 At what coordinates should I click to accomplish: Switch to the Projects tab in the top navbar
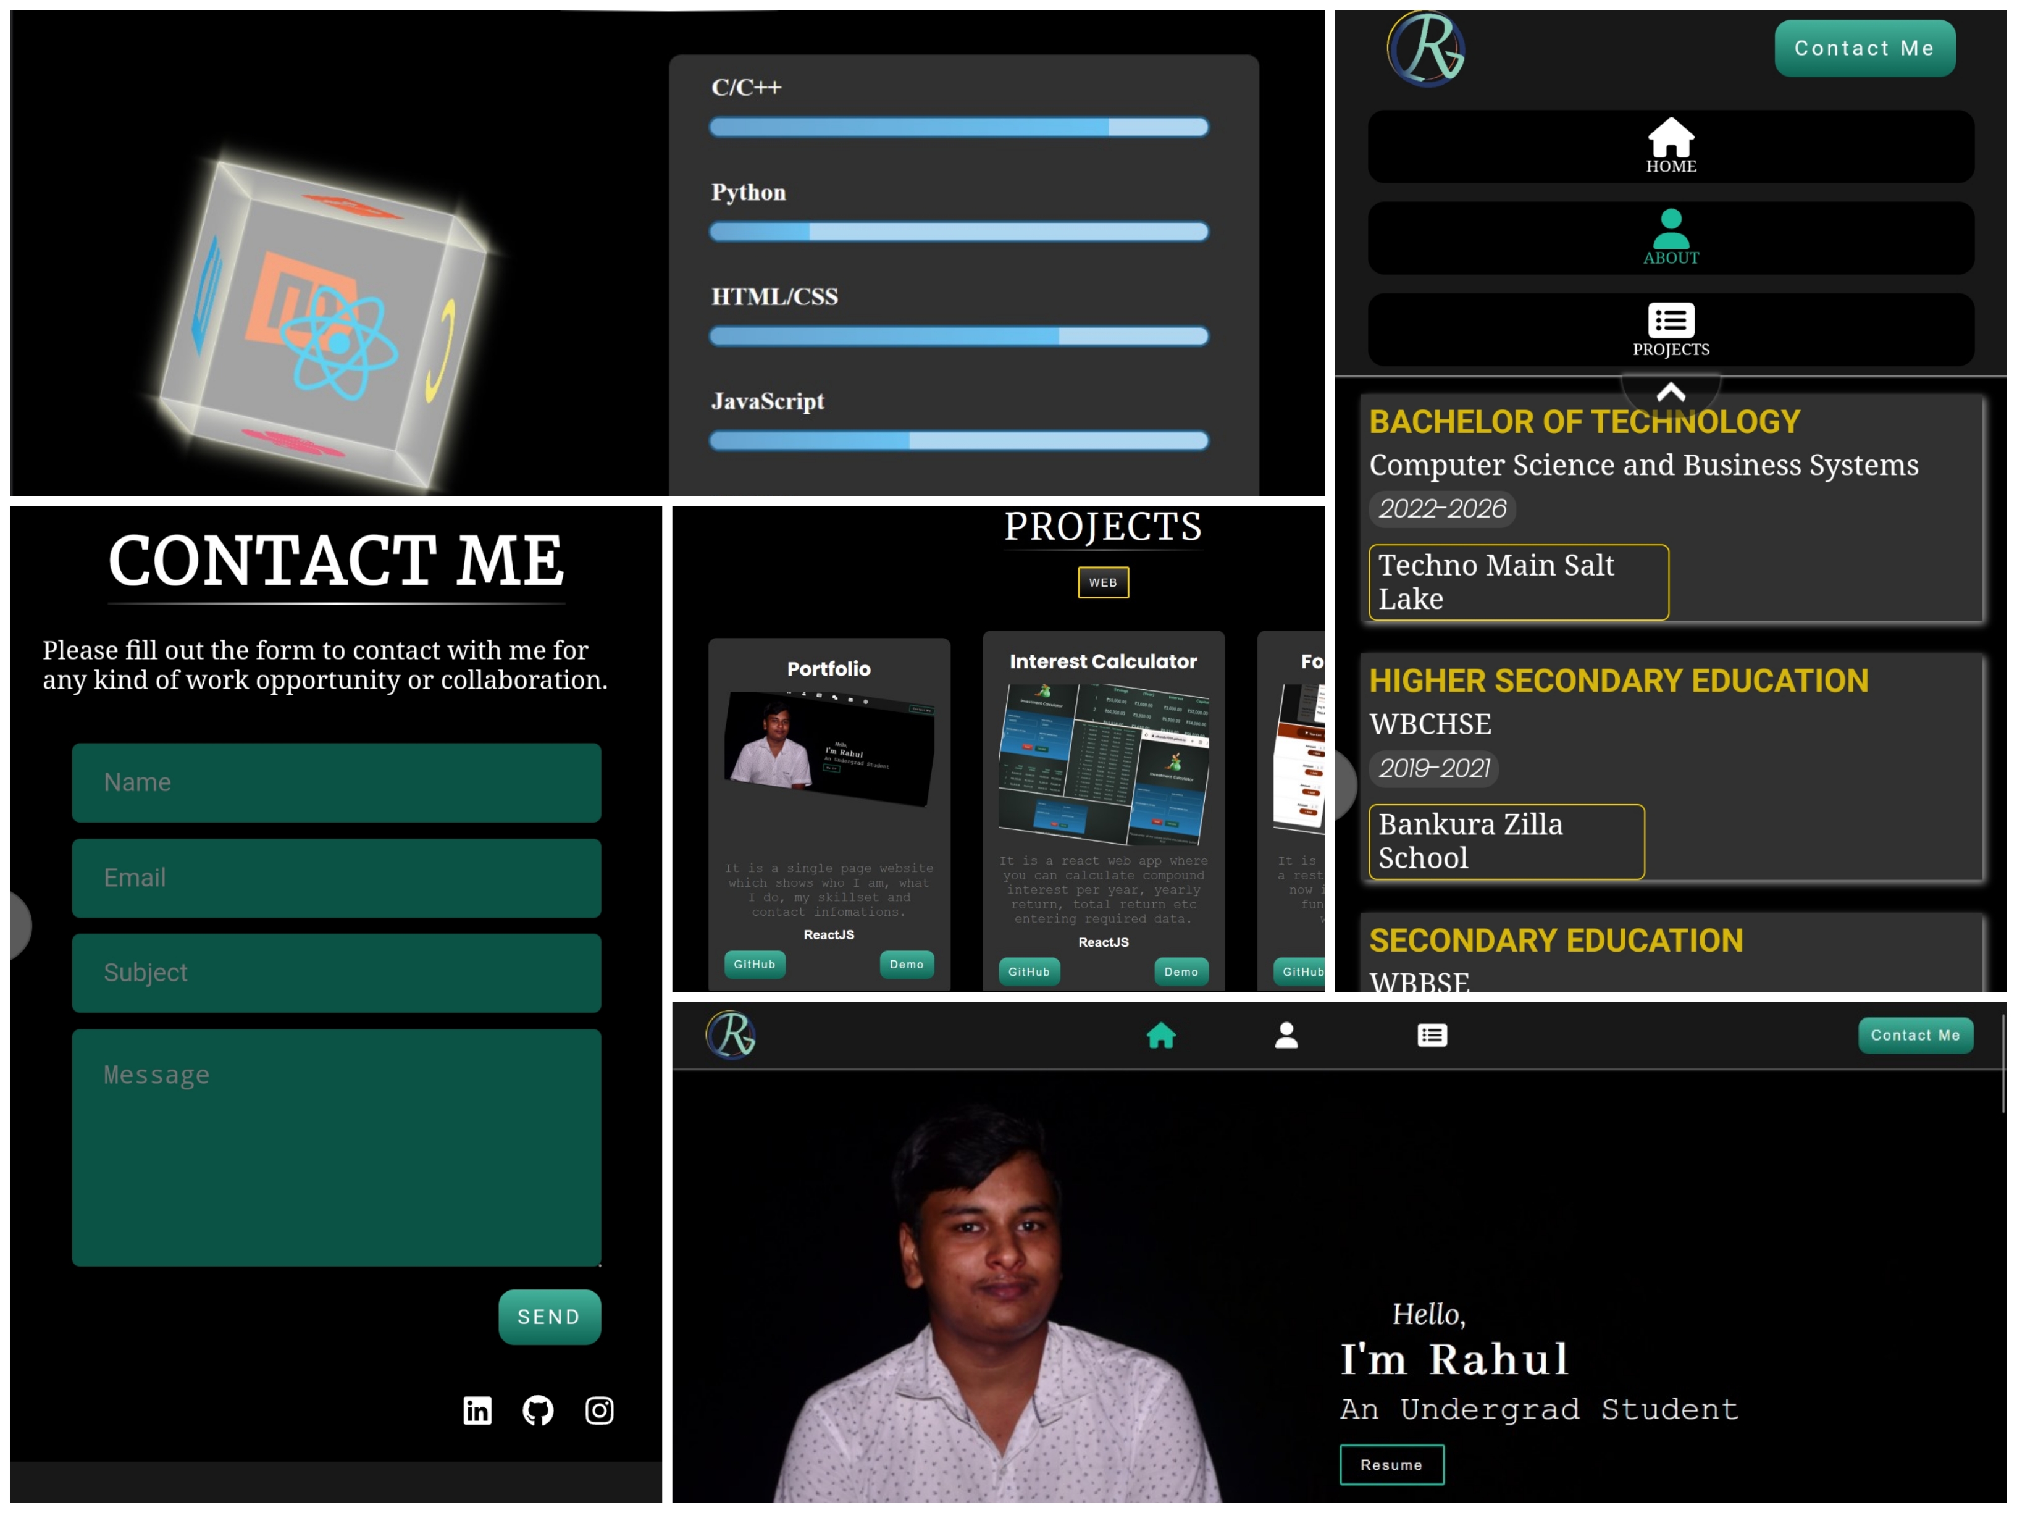pos(1431,1035)
